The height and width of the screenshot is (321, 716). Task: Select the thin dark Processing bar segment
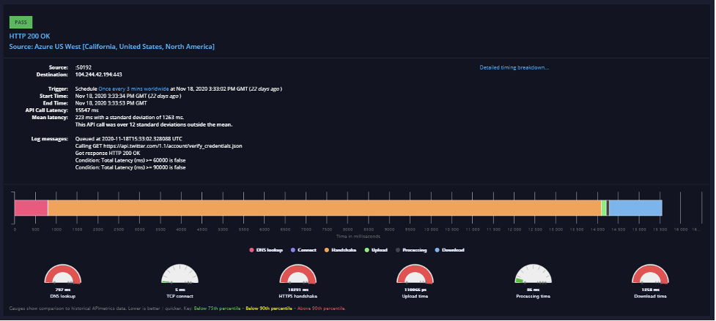click(608, 208)
